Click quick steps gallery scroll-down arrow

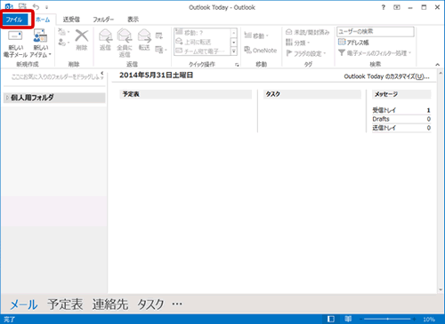(x=234, y=43)
